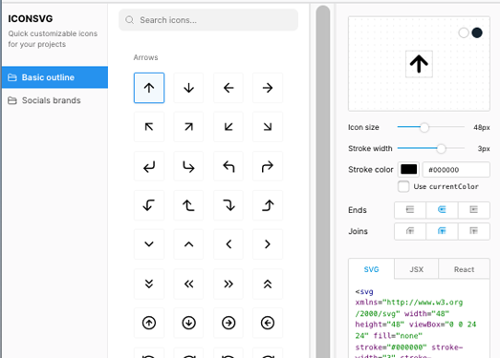The image size is (500, 358).
Task: Switch preview to white background
Action: [464, 32]
